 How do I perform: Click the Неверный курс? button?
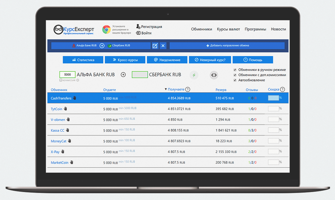coord(210,60)
